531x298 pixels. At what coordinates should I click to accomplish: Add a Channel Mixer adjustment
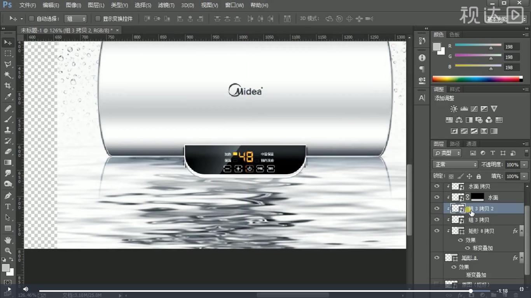click(x=489, y=120)
